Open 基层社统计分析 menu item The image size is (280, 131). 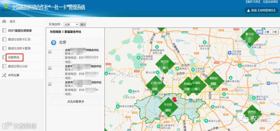(x=22, y=66)
